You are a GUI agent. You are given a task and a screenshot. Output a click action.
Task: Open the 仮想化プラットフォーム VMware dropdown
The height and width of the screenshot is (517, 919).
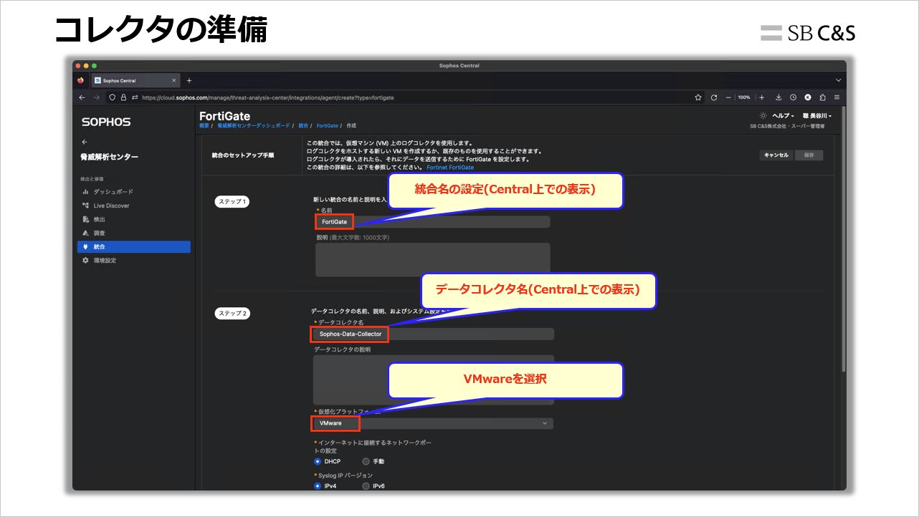pyautogui.click(x=433, y=423)
